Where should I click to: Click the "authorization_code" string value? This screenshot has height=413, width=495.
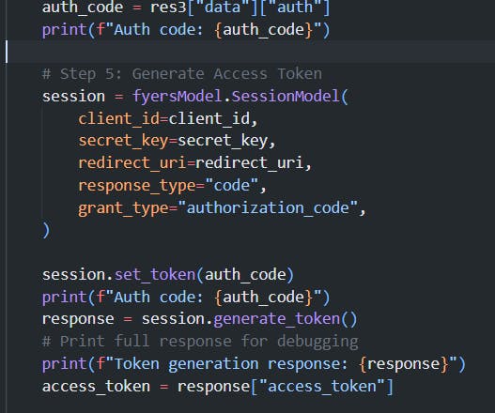point(268,207)
